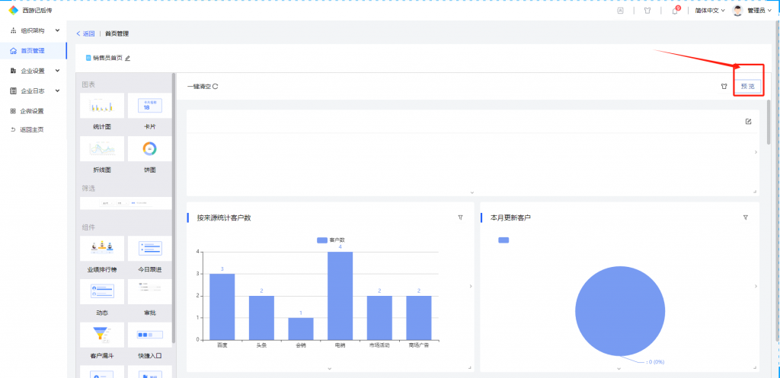Select the 动态 activity component
Viewport: 780px width, 378px height.
pyautogui.click(x=102, y=291)
